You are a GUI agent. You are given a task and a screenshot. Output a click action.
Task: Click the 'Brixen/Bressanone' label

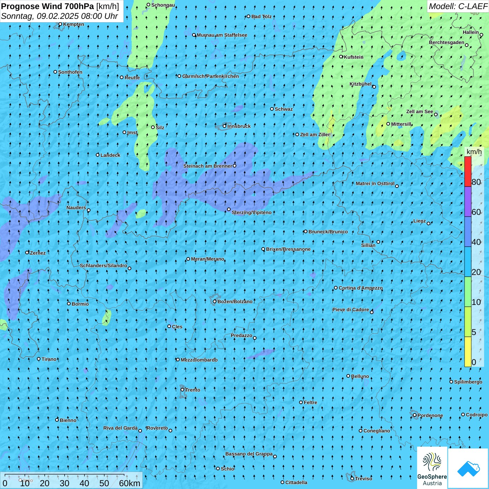click(288, 249)
